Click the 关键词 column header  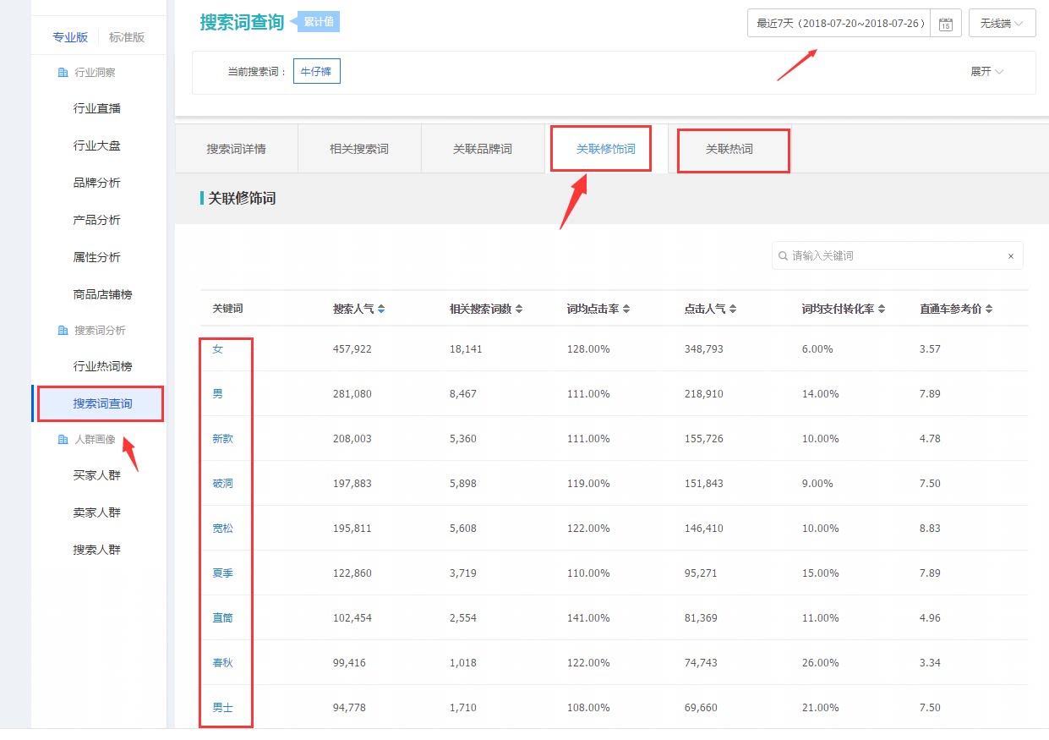coord(227,310)
